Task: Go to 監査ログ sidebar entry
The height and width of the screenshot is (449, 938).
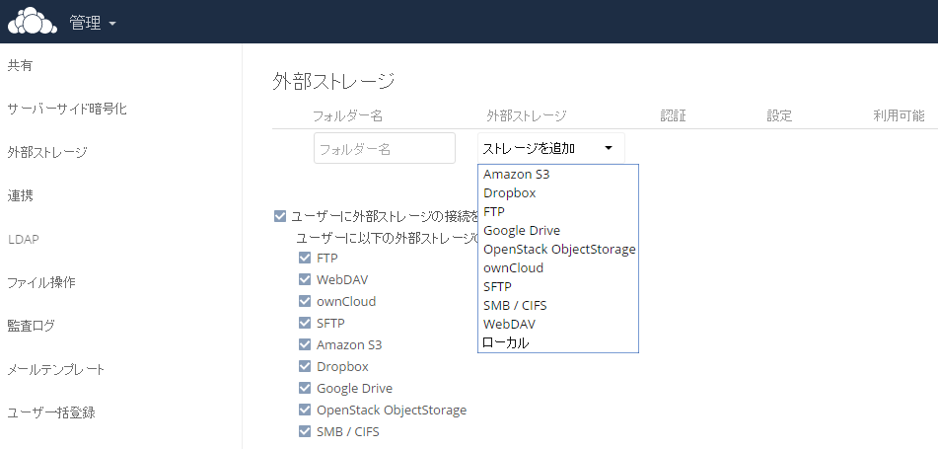Action: [32, 326]
